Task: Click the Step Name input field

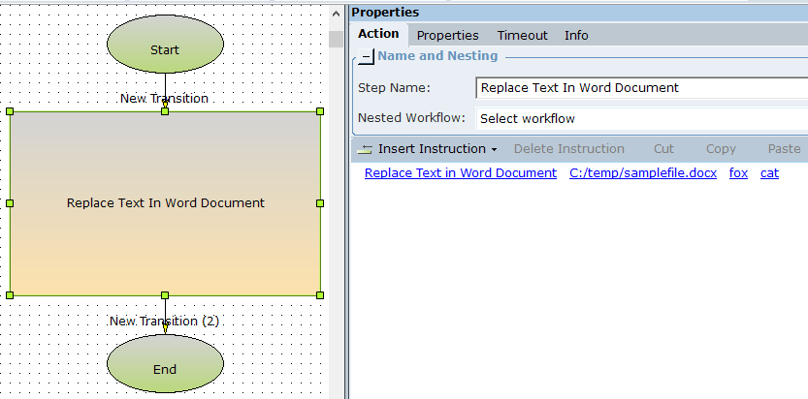Action: click(640, 88)
